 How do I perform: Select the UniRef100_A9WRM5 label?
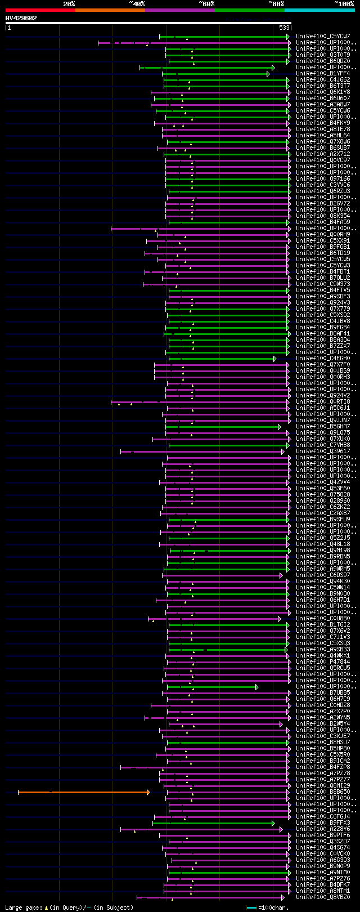coord(323,569)
